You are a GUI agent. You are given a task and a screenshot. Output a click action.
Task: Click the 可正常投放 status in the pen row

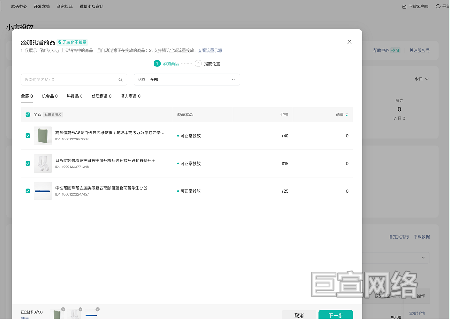[x=189, y=191]
